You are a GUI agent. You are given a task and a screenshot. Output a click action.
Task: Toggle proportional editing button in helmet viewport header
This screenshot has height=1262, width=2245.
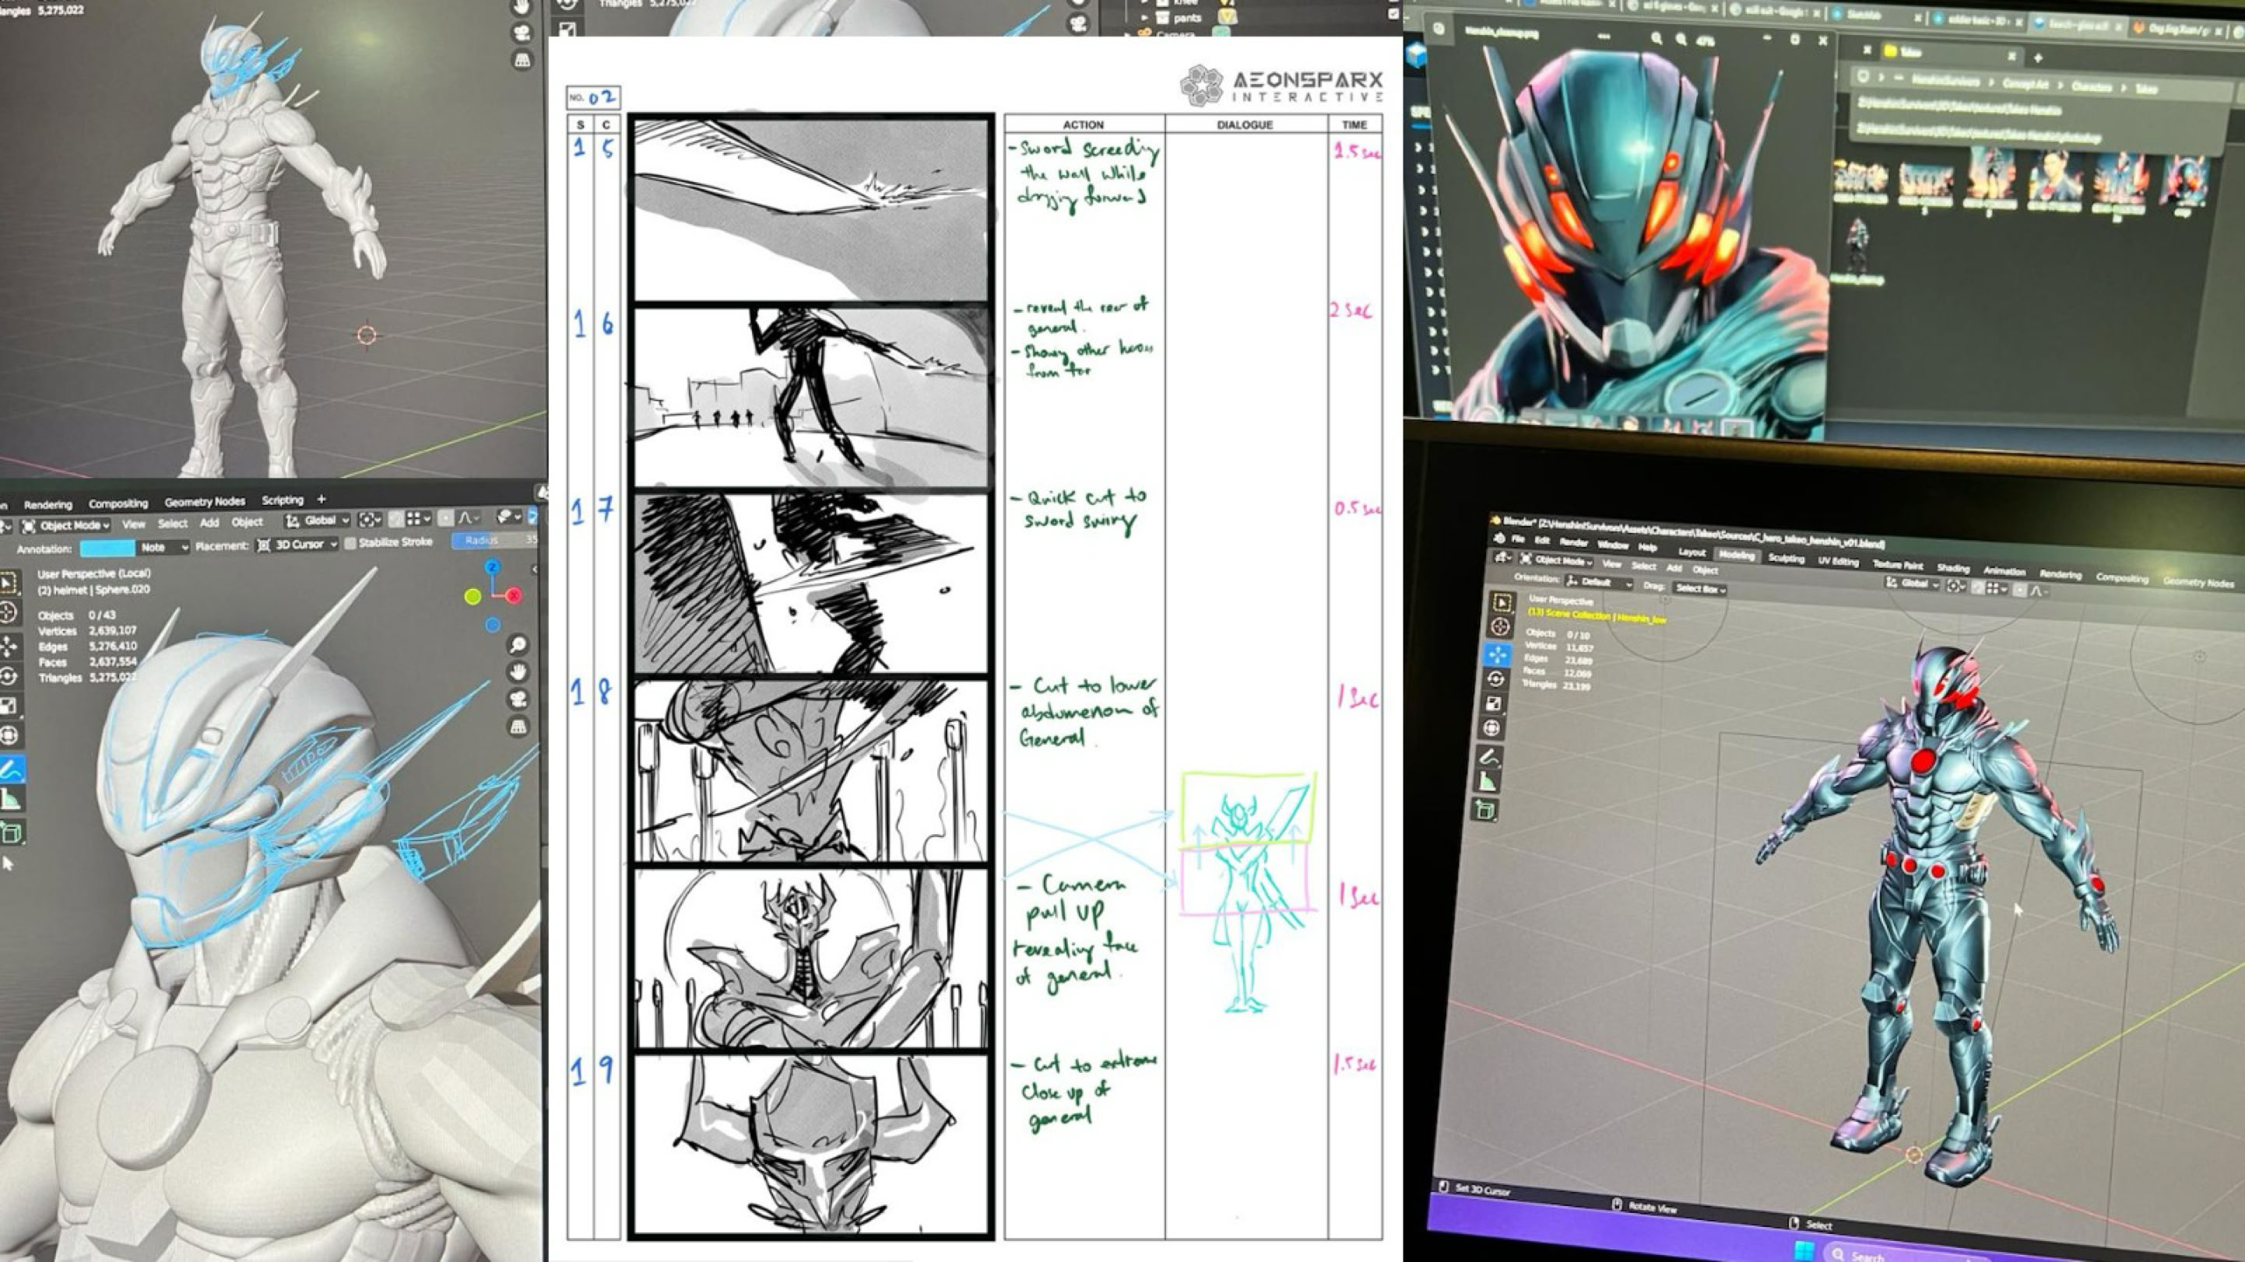coord(445,518)
